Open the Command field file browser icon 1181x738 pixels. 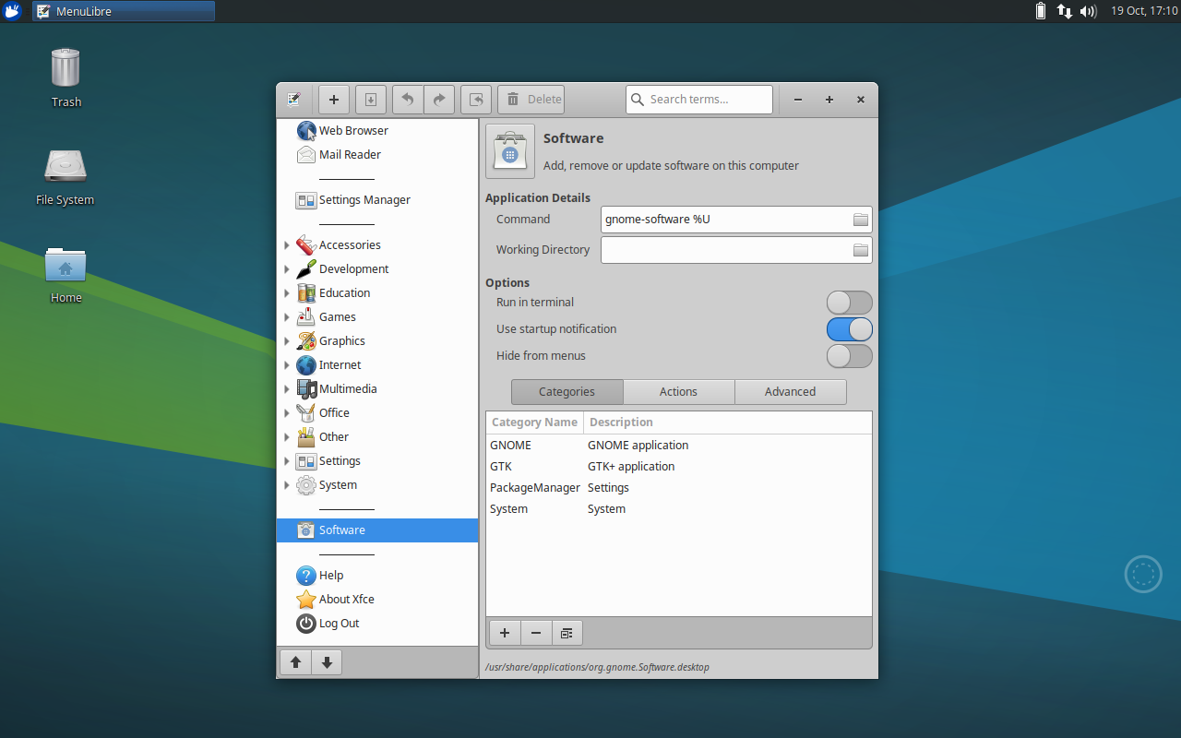(x=859, y=219)
